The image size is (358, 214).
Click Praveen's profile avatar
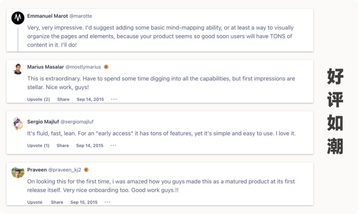(18, 172)
